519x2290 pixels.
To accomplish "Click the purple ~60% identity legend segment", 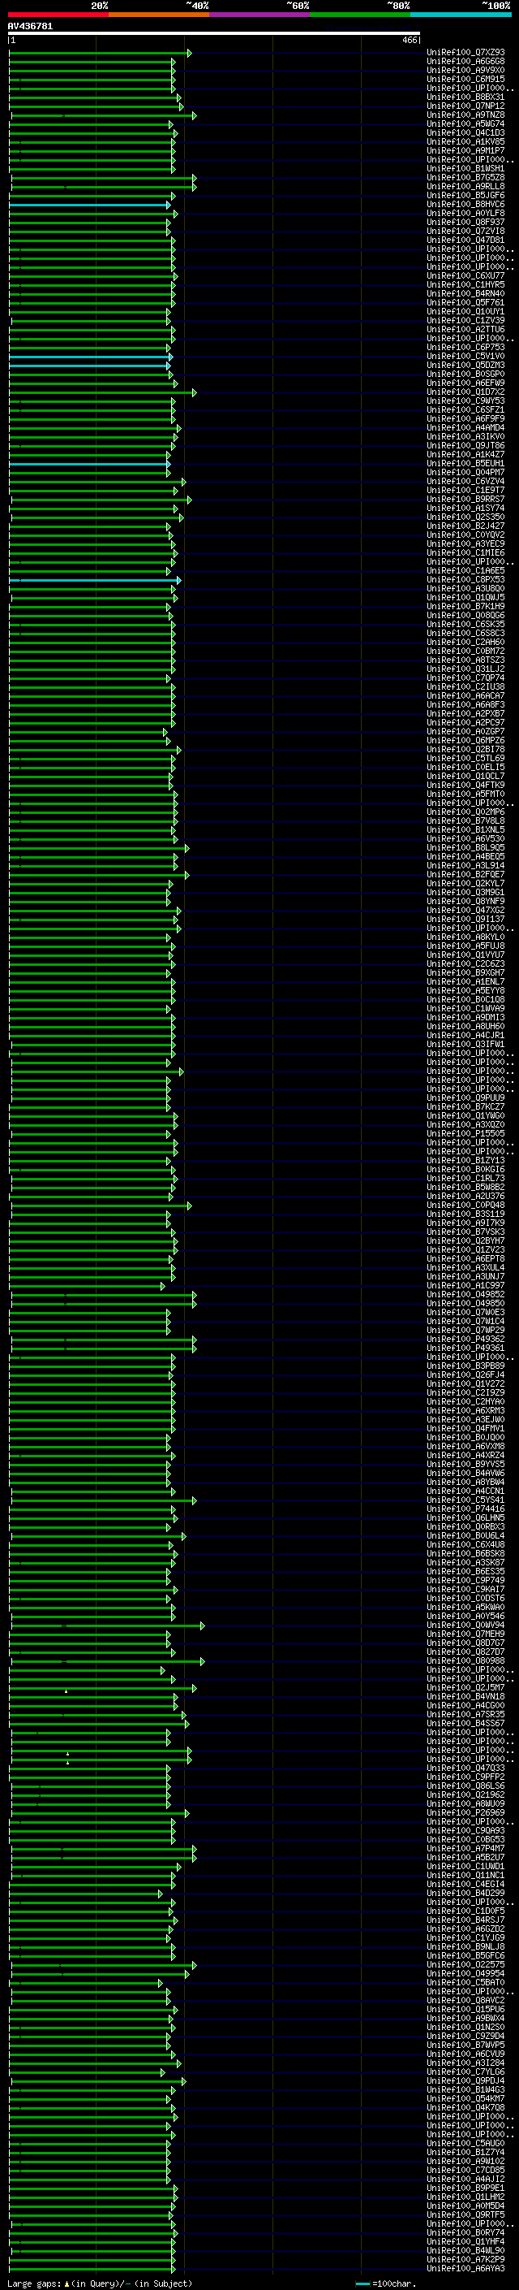I will pos(260,15).
